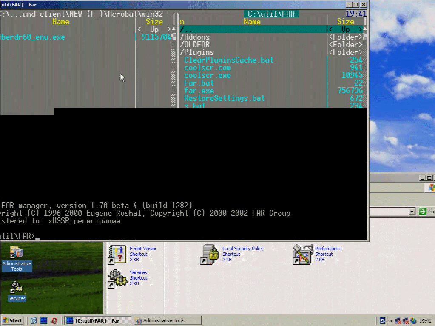Switch to Administrative Tools taskbar button
The height and width of the screenshot is (326, 435).
click(167, 320)
